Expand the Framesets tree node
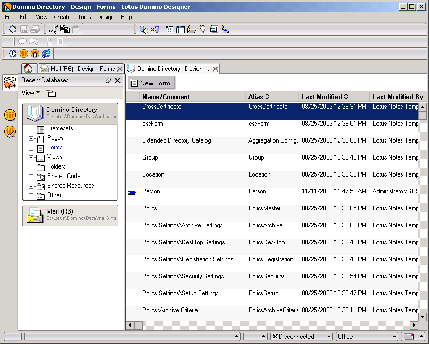 click(31, 129)
